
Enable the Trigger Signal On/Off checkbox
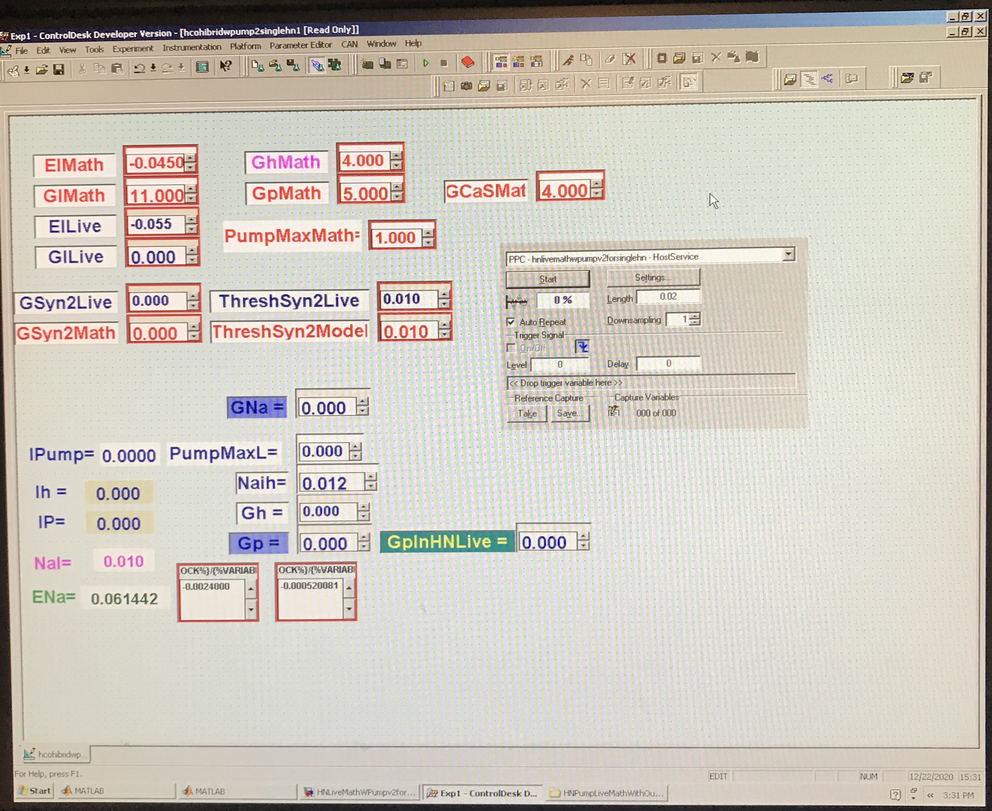pyautogui.click(x=511, y=348)
